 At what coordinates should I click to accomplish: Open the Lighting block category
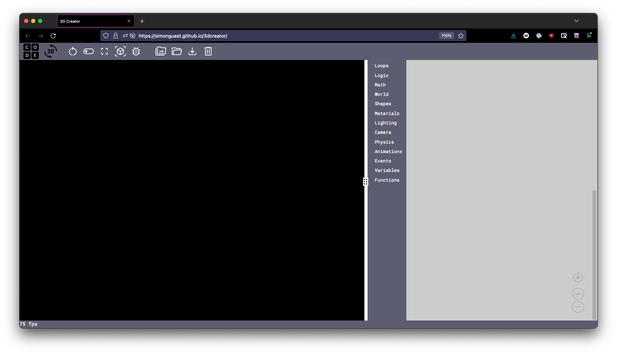click(x=386, y=123)
